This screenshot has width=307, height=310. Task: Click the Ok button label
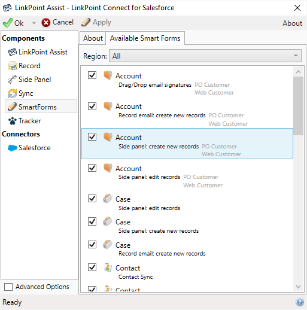point(19,23)
